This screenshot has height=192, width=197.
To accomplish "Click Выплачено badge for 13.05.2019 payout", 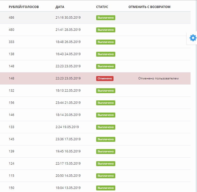I will click(x=106, y=188).
